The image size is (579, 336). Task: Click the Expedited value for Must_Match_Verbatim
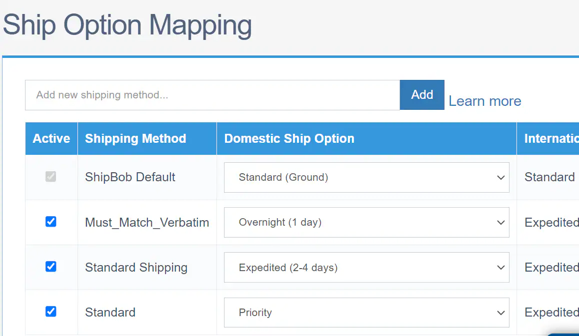pyautogui.click(x=550, y=222)
